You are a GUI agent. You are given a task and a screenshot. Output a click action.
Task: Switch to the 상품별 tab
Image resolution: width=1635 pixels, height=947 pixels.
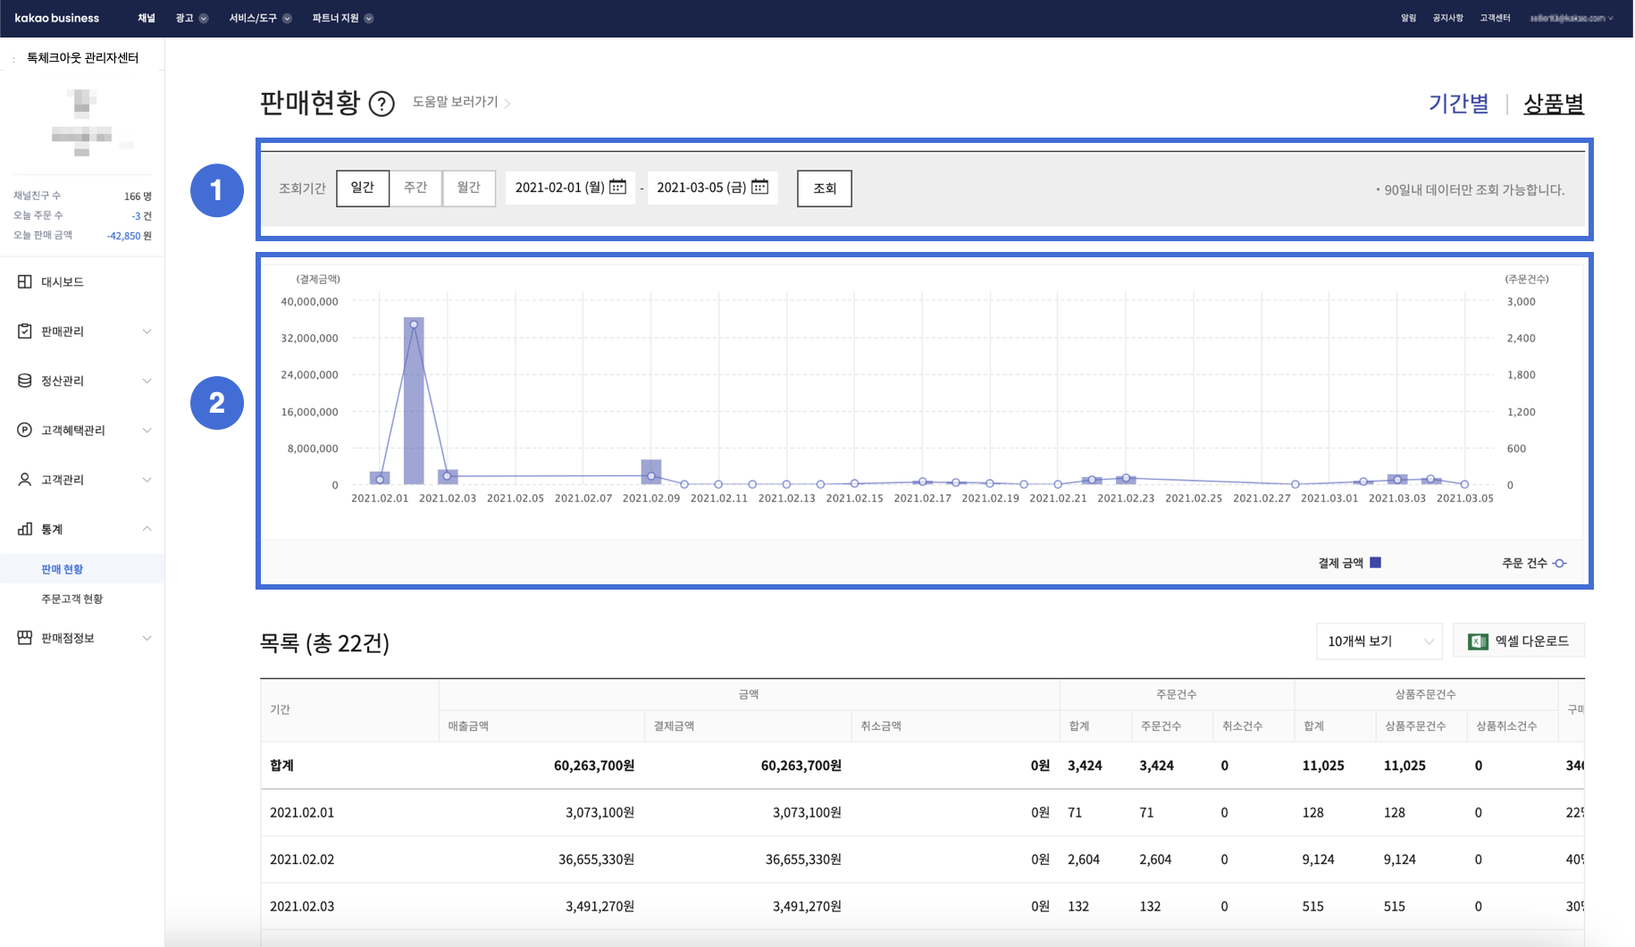point(1553,104)
